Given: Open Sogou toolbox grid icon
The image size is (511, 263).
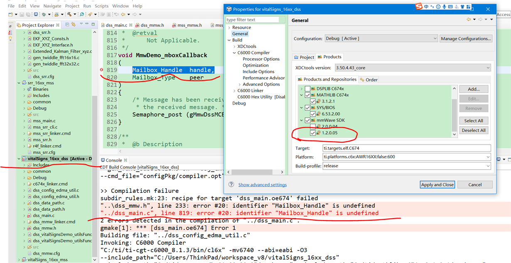Looking at the screenshot, I should (468, 7).
